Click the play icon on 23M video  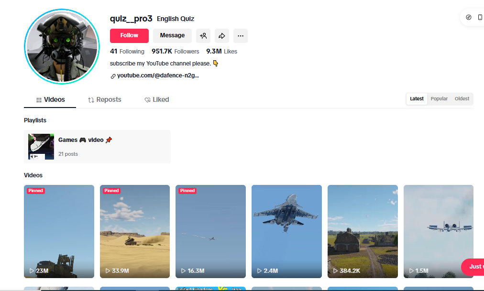tap(32, 271)
